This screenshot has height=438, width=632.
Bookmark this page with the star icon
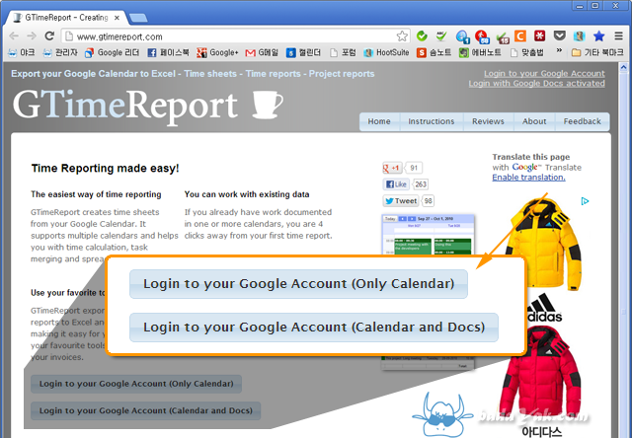402,36
